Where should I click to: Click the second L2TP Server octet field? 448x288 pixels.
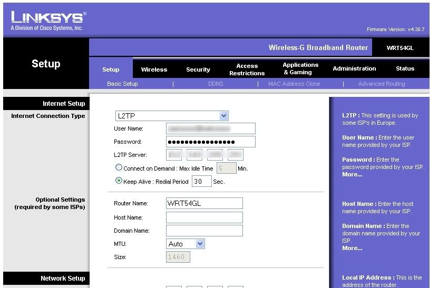(194, 155)
